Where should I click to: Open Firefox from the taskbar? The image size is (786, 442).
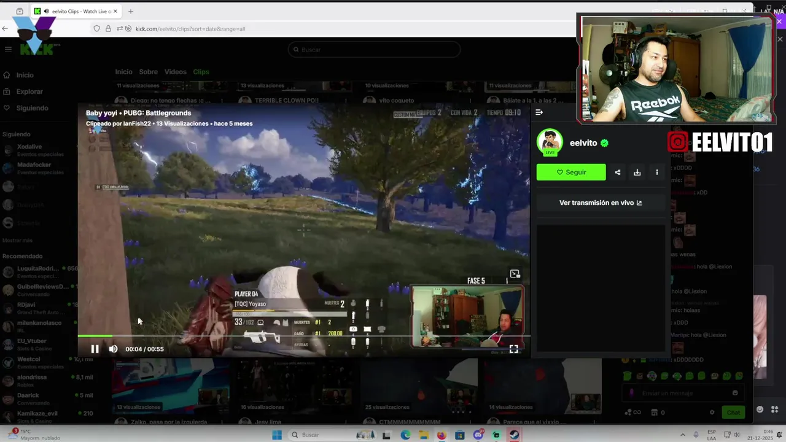pyautogui.click(x=442, y=435)
